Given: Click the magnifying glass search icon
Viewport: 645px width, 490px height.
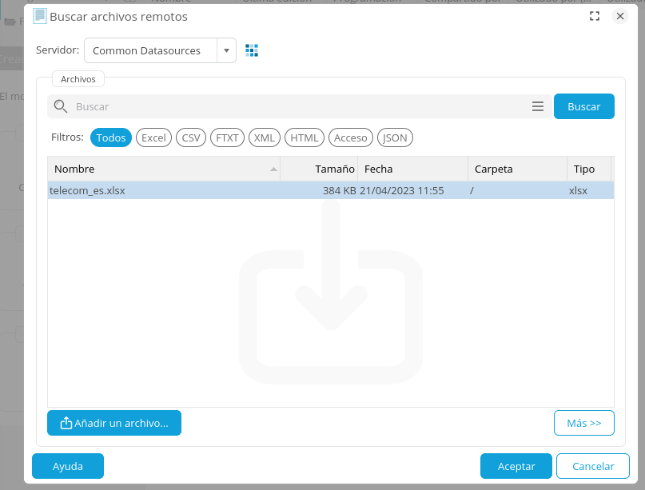Looking at the screenshot, I should click(60, 106).
